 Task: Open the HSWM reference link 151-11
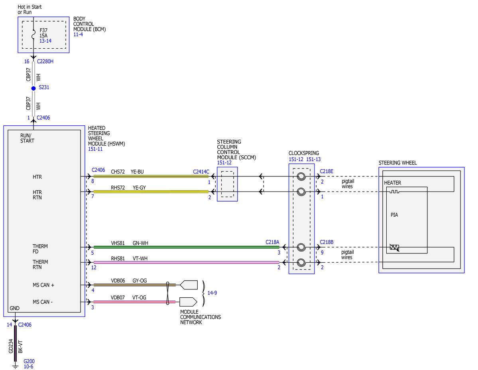[95, 149]
